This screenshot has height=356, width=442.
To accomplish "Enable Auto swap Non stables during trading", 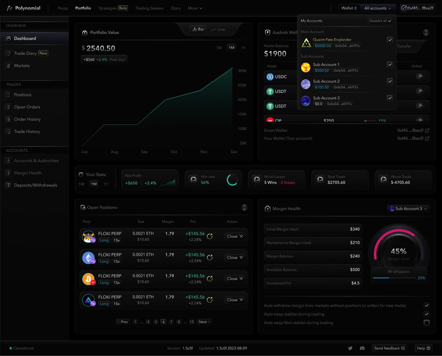I will pos(426,323).
